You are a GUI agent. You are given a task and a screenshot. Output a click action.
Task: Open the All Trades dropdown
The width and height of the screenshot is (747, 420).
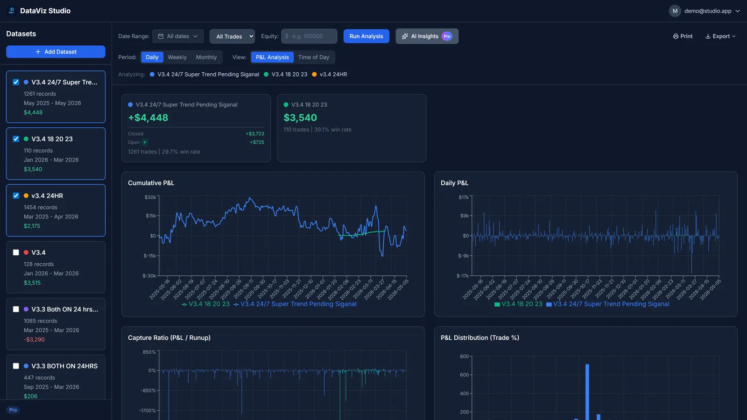[x=232, y=36]
